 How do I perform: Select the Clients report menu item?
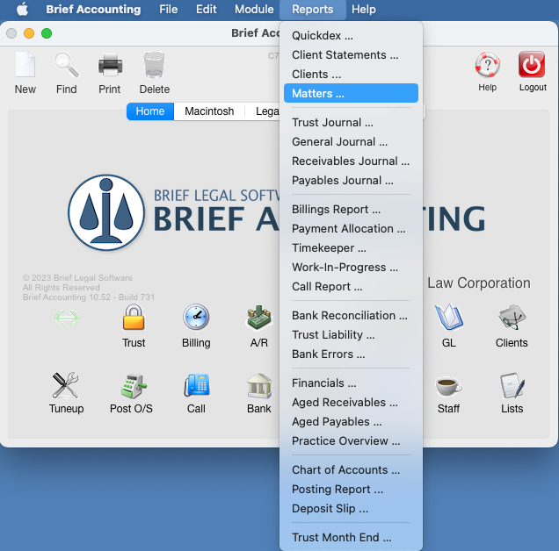[x=352, y=74]
